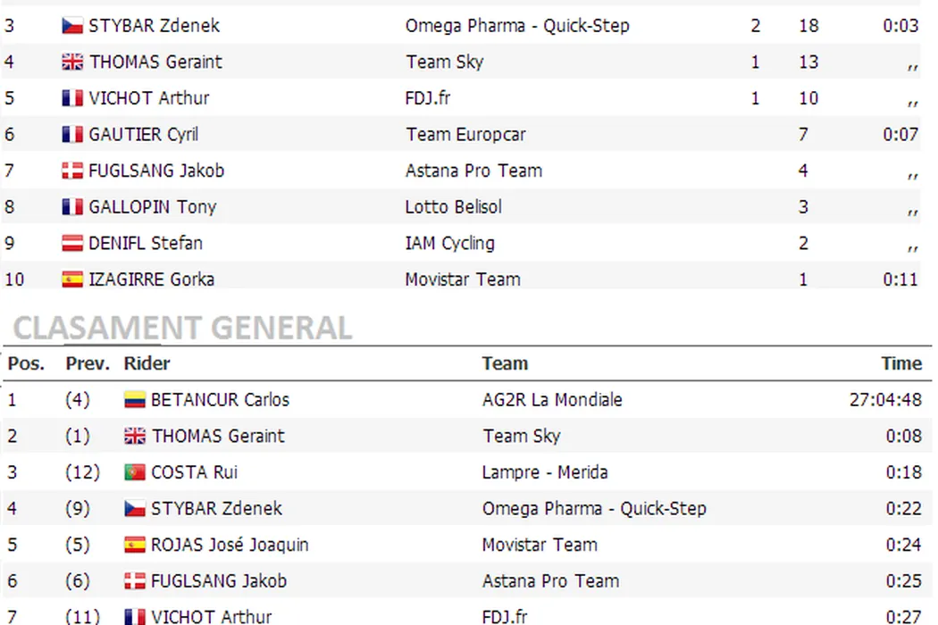Click the CLASAMENT GENERAL heading

pyautogui.click(x=182, y=329)
